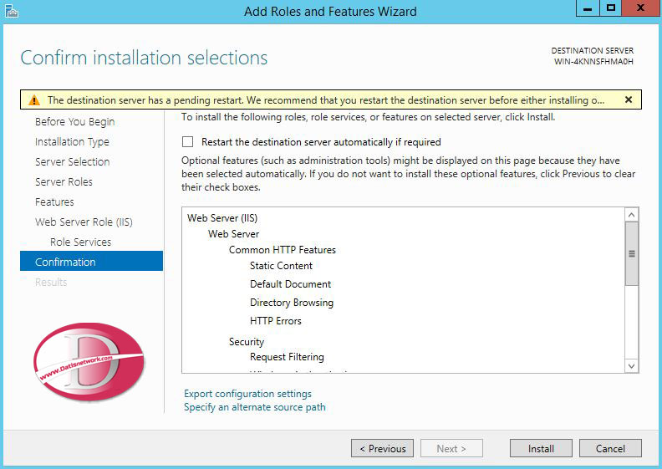Screen dimensions: 662x469
Task: Cancel the wizard
Action: pos(610,448)
